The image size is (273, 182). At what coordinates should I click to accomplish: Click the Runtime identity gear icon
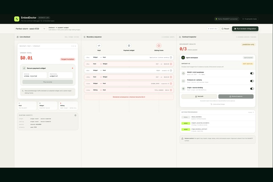[76, 115]
